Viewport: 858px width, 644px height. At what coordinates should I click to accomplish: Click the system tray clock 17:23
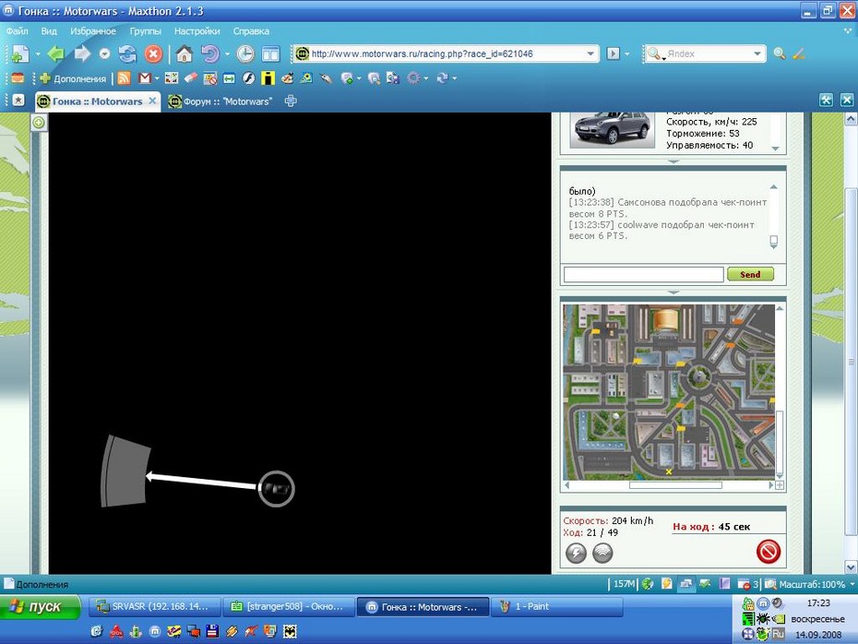tap(818, 603)
